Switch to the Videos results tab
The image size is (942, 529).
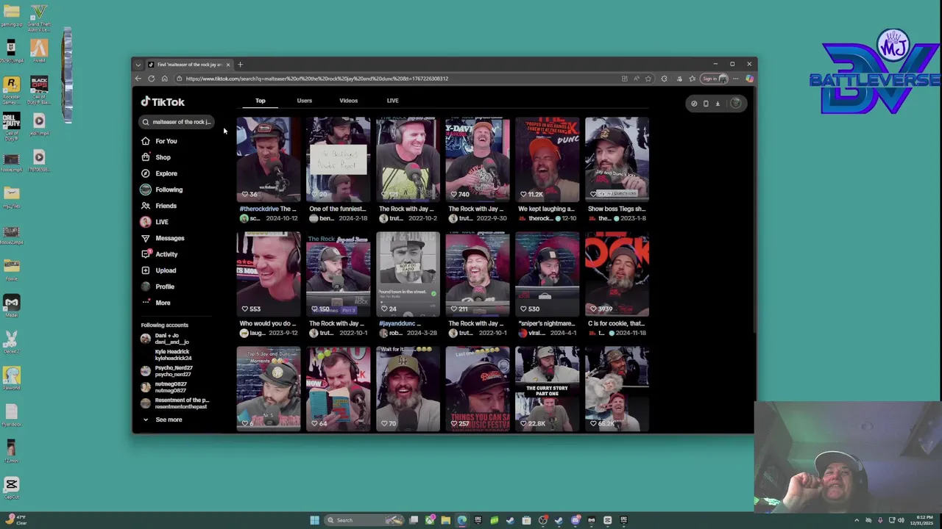tap(349, 101)
